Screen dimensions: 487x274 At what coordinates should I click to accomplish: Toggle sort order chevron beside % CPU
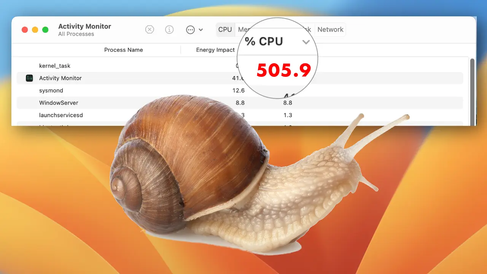pos(306,42)
